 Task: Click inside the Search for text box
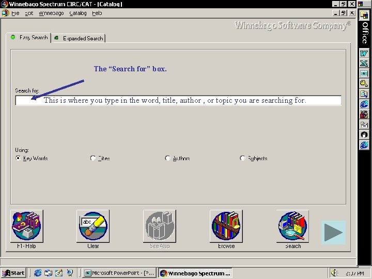(x=178, y=100)
